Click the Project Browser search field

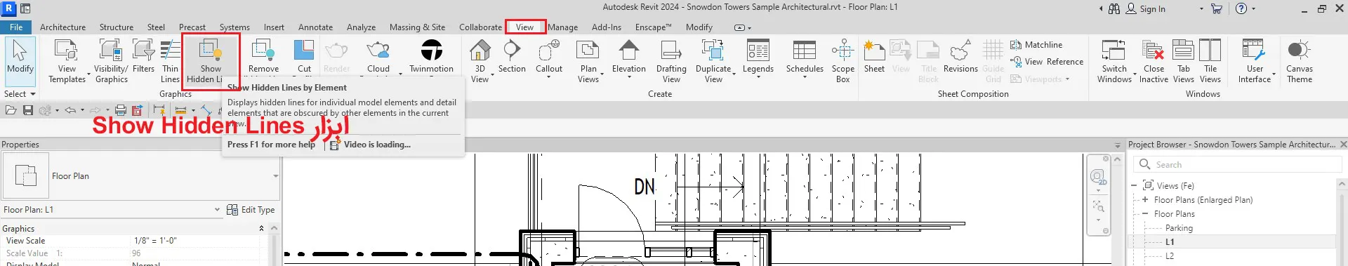click(x=1238, y=164)
